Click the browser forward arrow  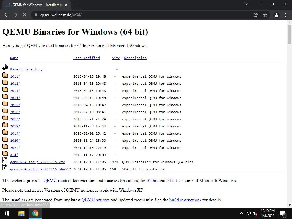click(x=15, y=15)
